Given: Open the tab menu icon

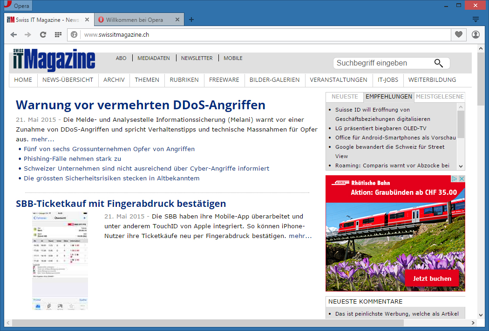Looking at the screenshot, I should click(x=475, y=20).
